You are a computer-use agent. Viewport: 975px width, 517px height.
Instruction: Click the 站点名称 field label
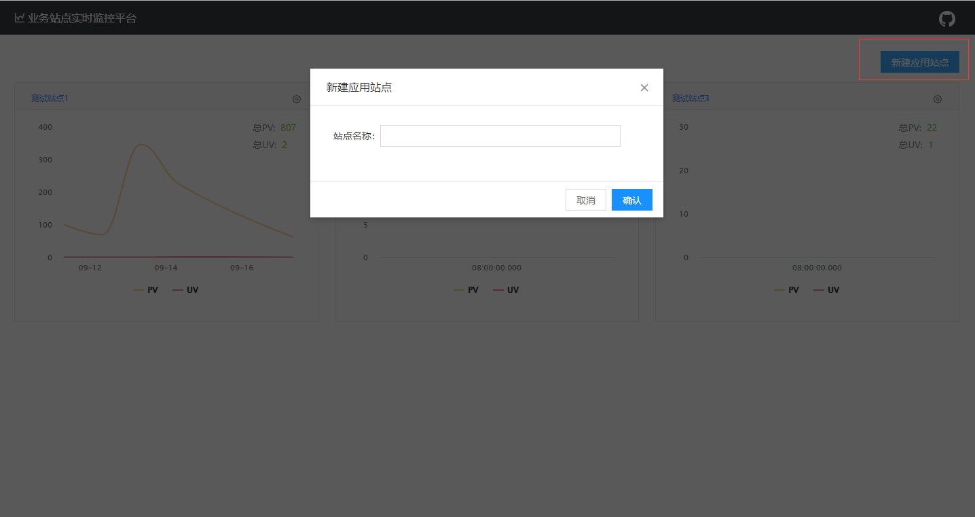[354, 136]
